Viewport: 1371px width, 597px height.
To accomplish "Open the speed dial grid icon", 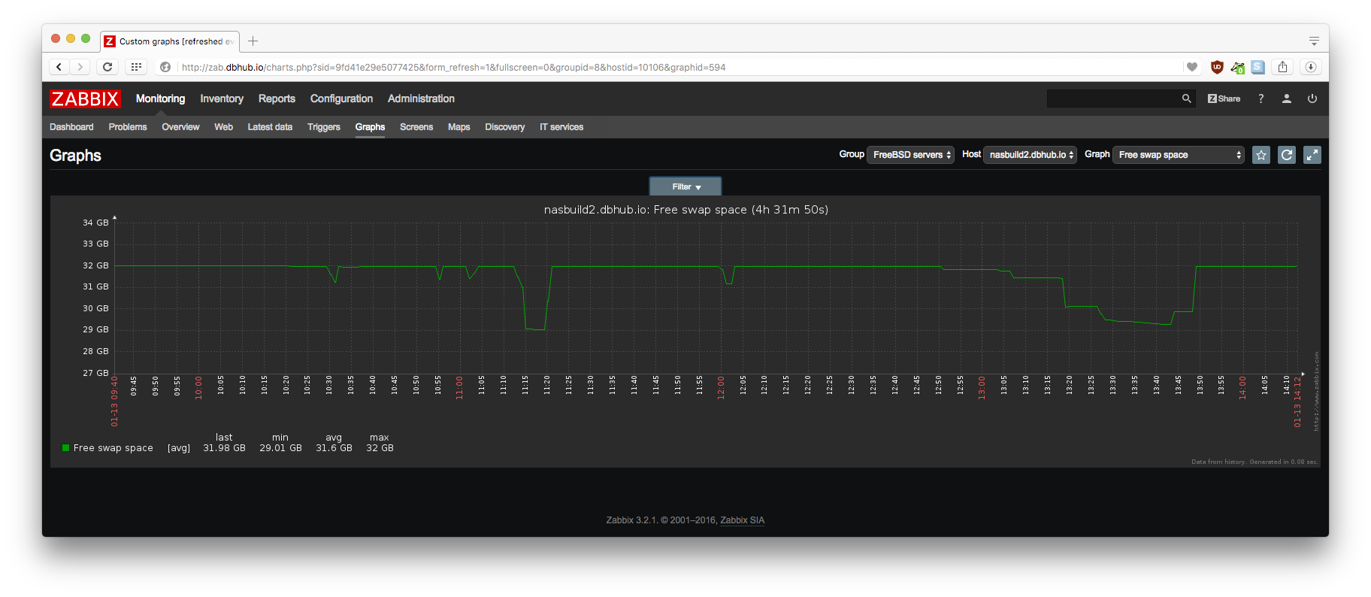I will (136, 67).
